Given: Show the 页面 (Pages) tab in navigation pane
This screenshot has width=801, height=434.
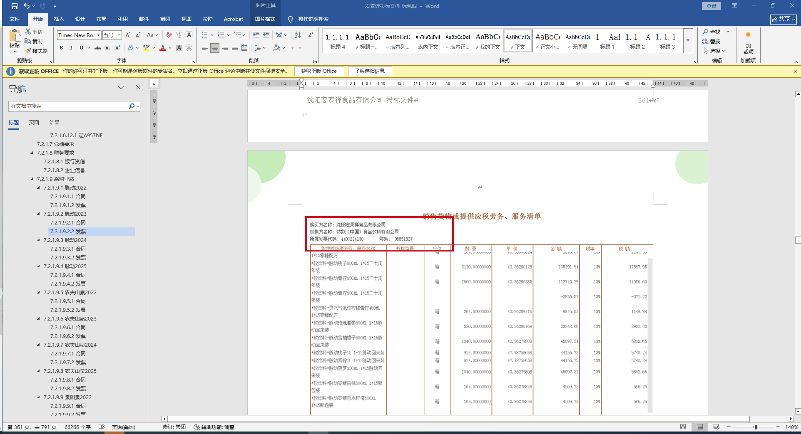Looking at the screenshot, I should coord(34,123).
